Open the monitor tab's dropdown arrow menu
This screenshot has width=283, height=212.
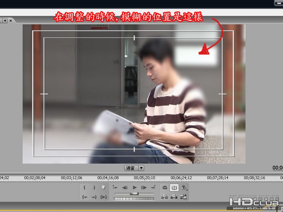point(5,20)
